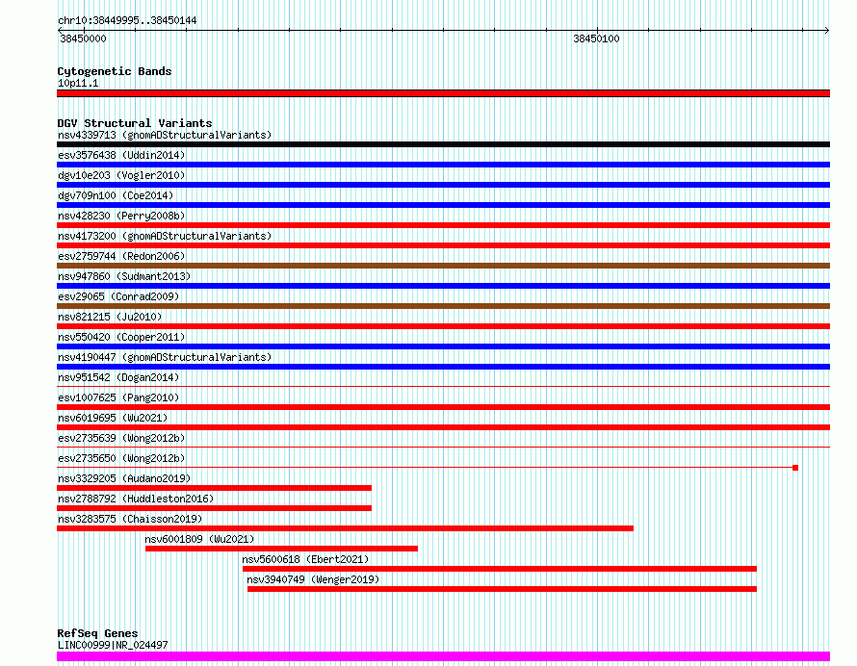Open nsv3329205 (Audano2019) variant label
The image size is (857, 666).
click(x=124, y=478)
